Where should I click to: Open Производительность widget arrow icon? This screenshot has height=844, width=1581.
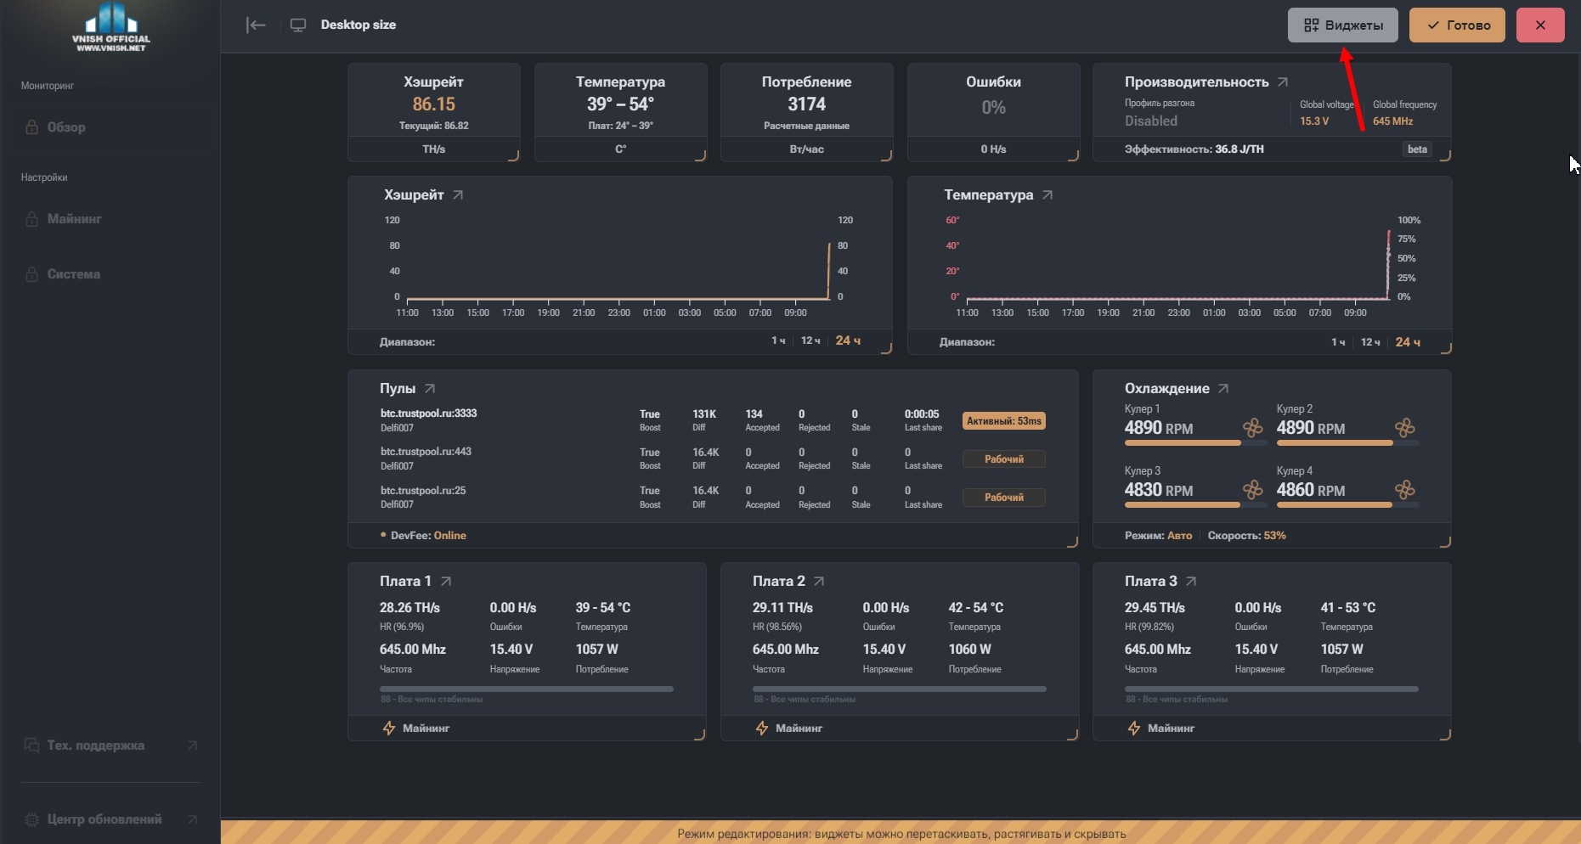[1283, 82]
